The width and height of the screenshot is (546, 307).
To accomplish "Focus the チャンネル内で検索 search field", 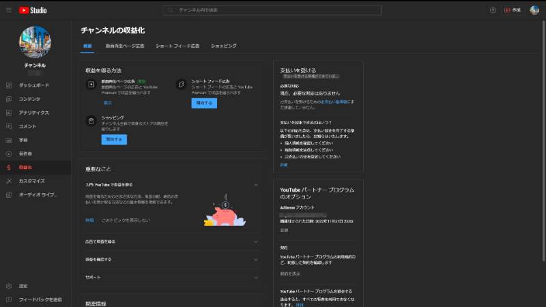I will point(272,10).
